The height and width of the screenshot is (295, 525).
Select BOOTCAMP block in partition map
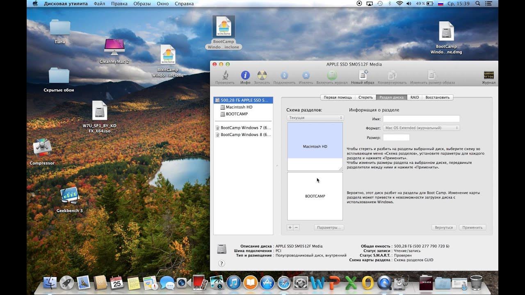(x=315, y=196)
